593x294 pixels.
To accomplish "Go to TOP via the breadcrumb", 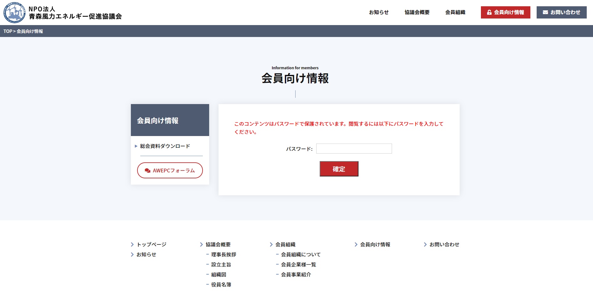I will (8, 31).
